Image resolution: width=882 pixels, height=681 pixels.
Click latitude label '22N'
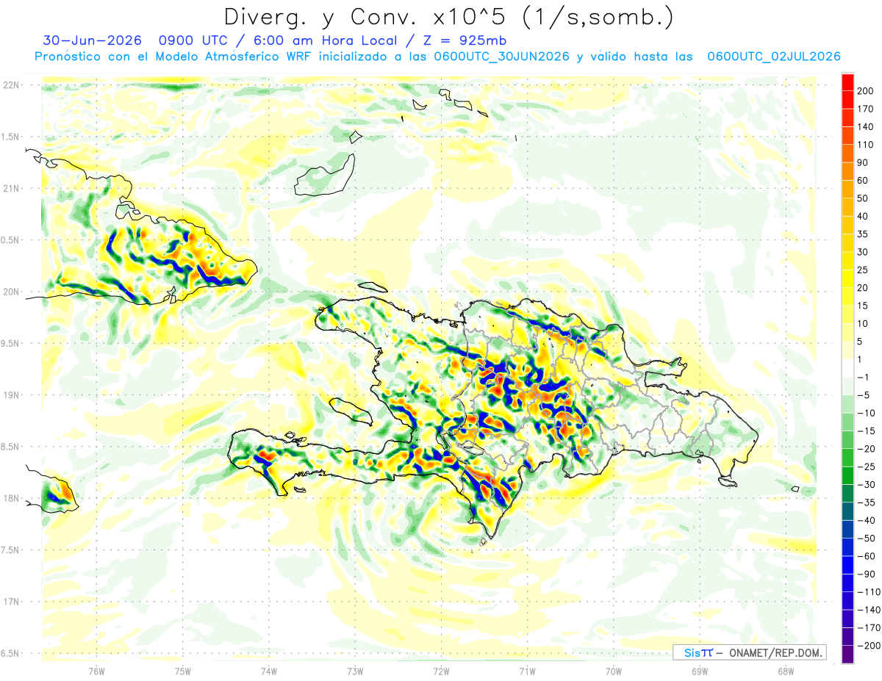[x=11, y=85]
